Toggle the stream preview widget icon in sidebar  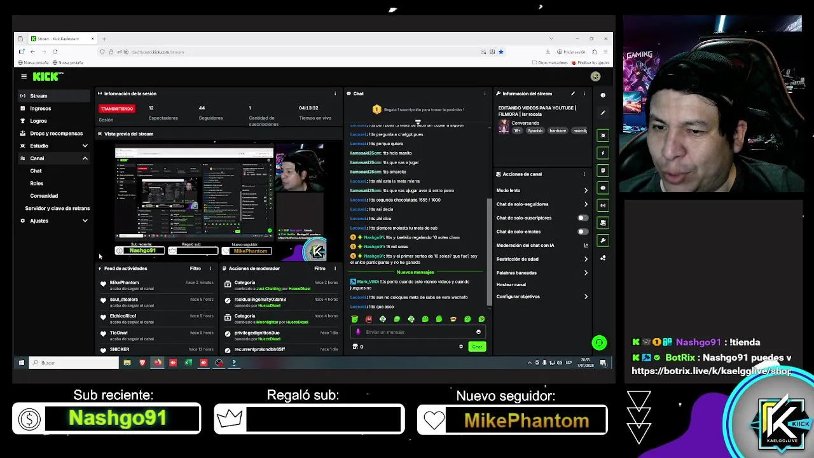pyautogui.click(x=604, y=135)
